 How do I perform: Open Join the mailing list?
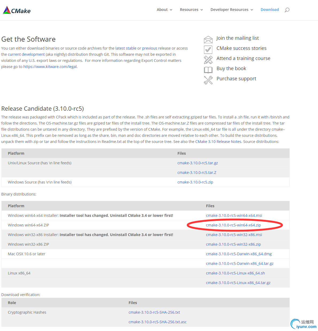click(x=238, y=38)
